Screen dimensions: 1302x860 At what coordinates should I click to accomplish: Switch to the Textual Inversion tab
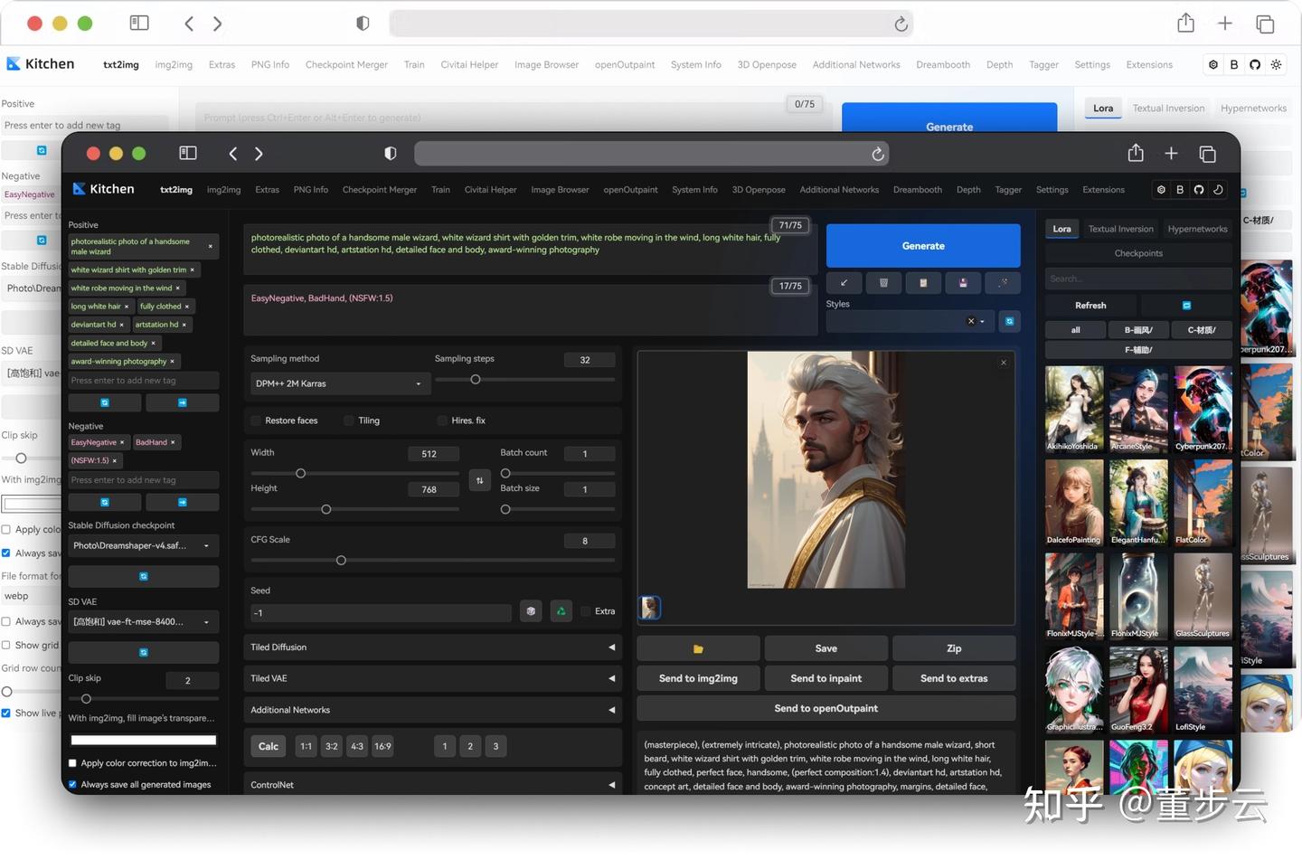pos(1120,229)
